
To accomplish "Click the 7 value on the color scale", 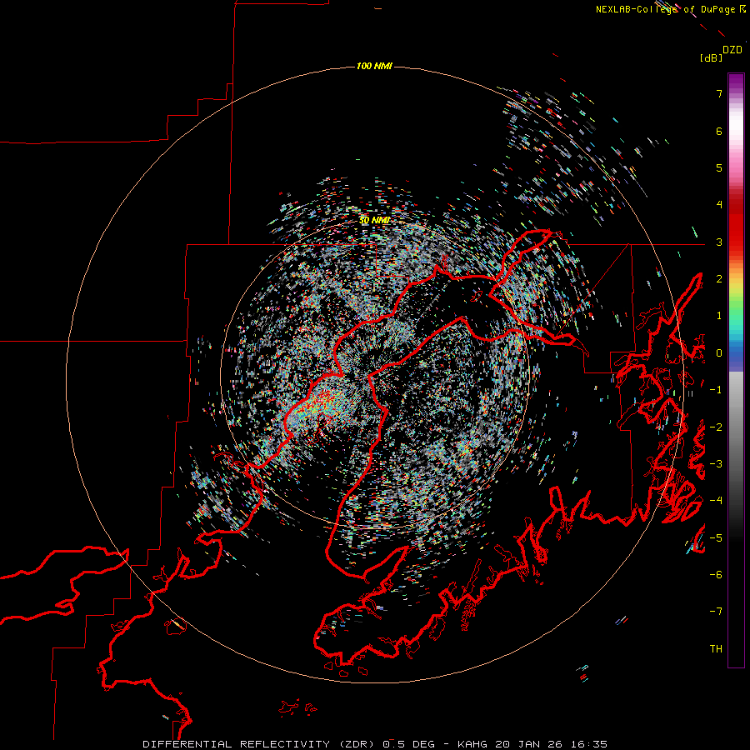I will (x=719, y=93).
